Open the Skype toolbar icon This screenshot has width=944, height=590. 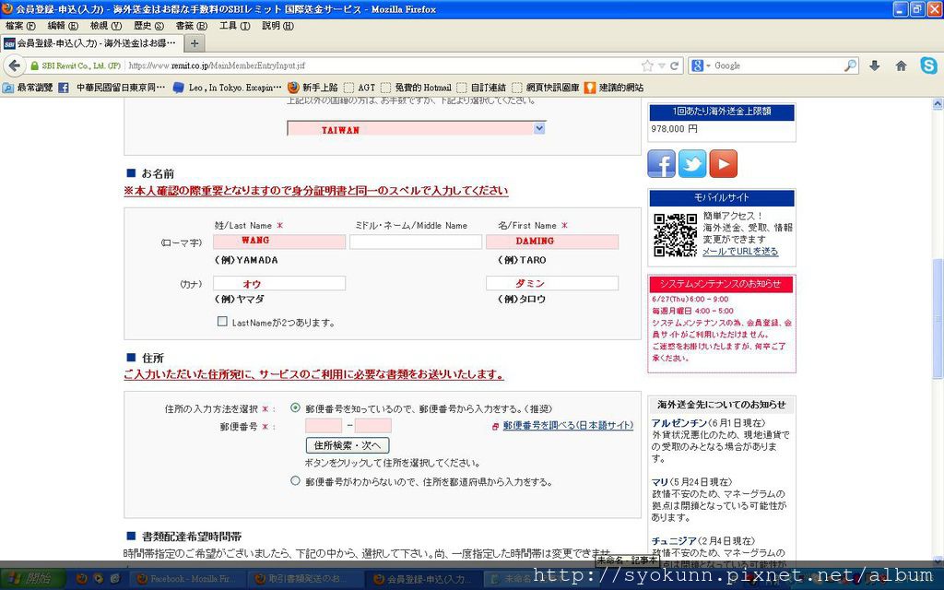(x=928, y=65)
